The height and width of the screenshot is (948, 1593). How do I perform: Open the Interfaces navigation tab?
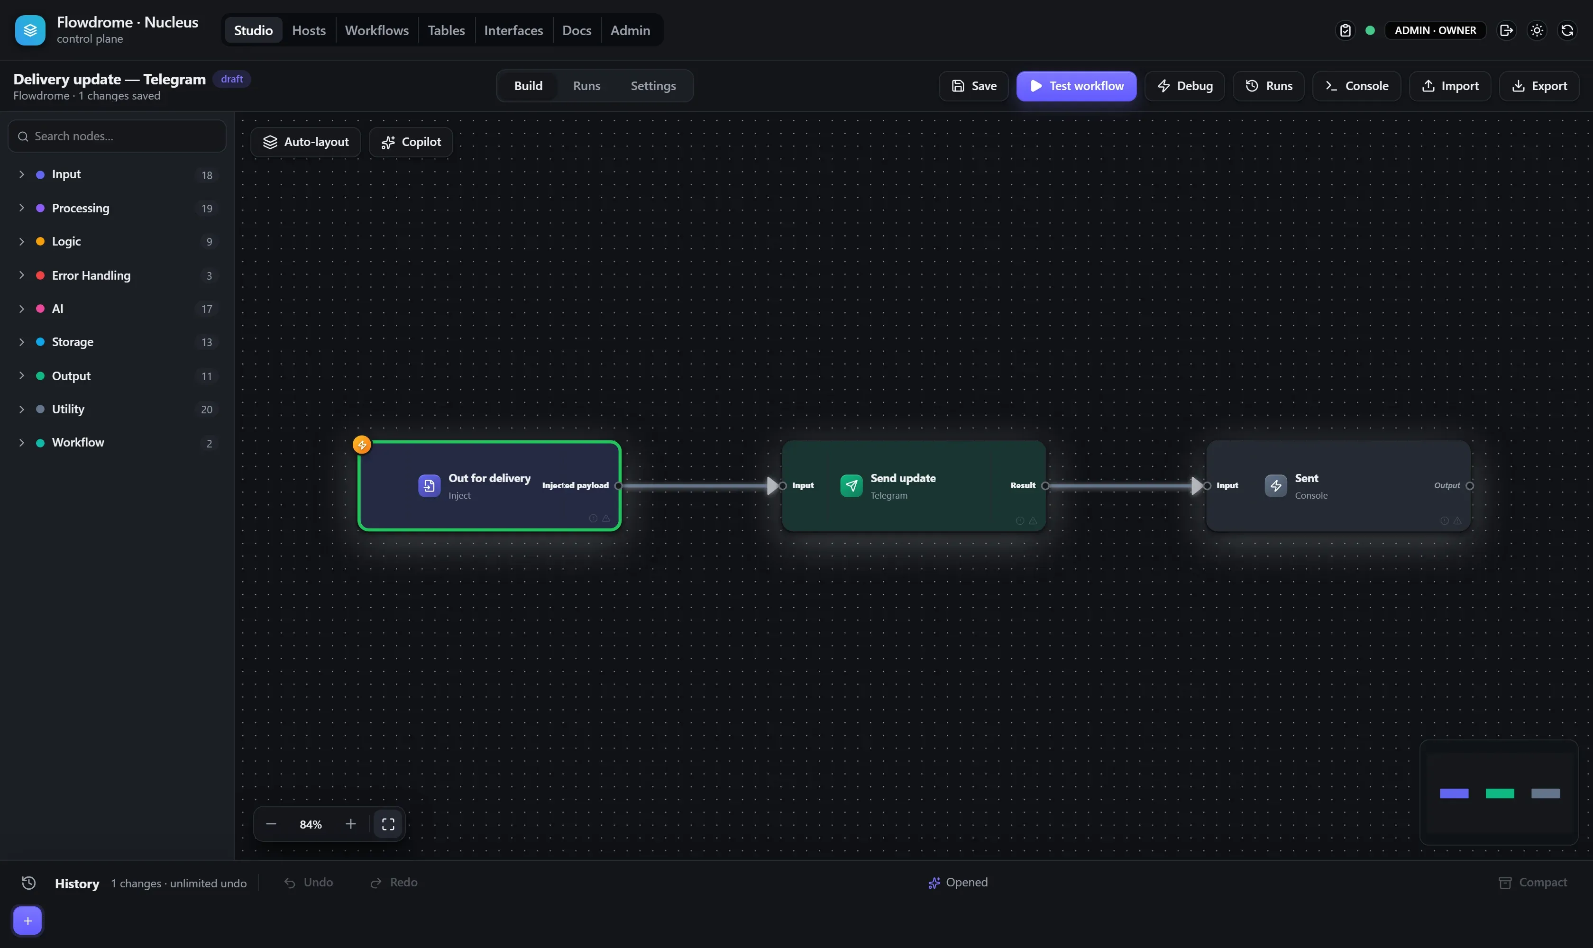click(x=513, y=30)
